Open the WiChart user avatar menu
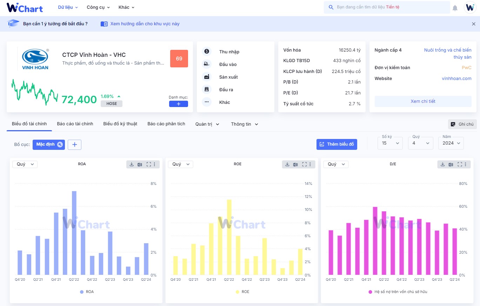 (x=470, y=7)
